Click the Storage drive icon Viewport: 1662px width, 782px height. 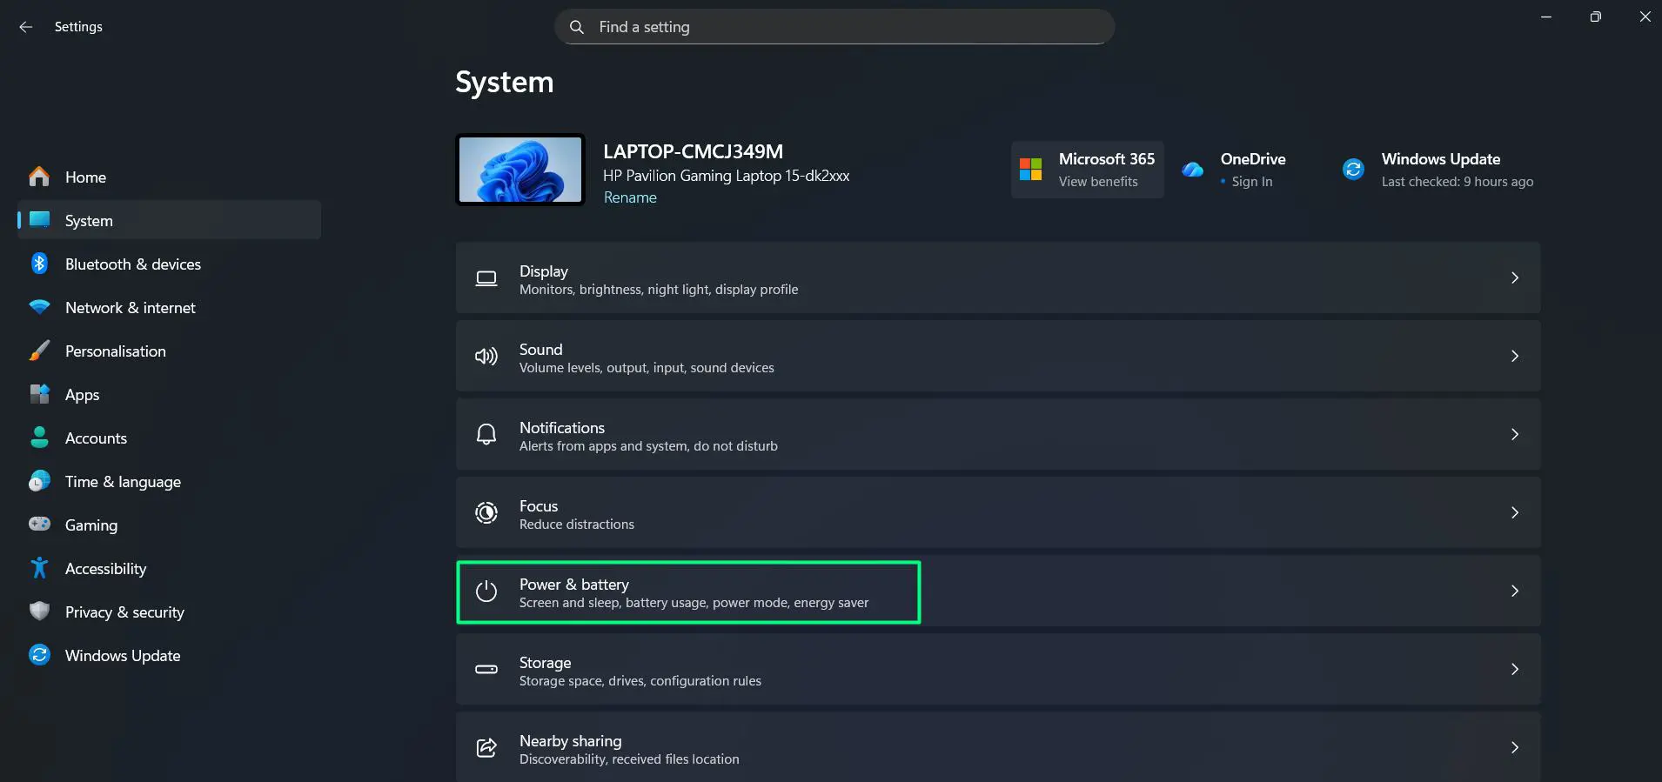(x=486, y=670)
